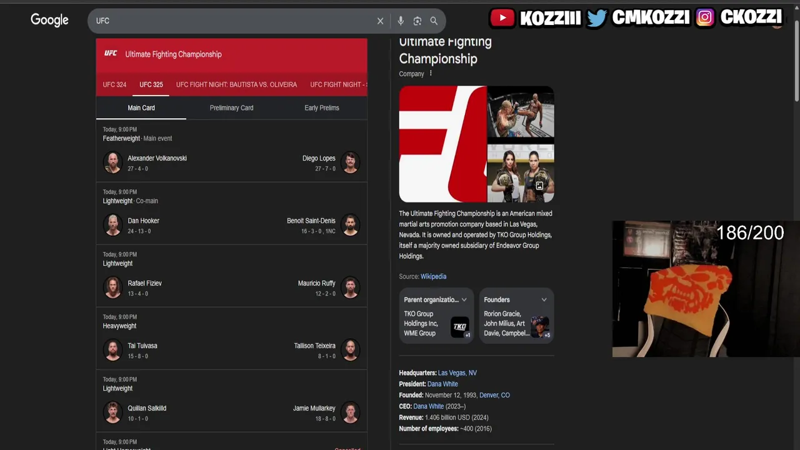Image resolution: width=800 pixels, height=450 pixels.
Task: Click Tai Tuivasa's fighter photo
Action: pos(112,350)
